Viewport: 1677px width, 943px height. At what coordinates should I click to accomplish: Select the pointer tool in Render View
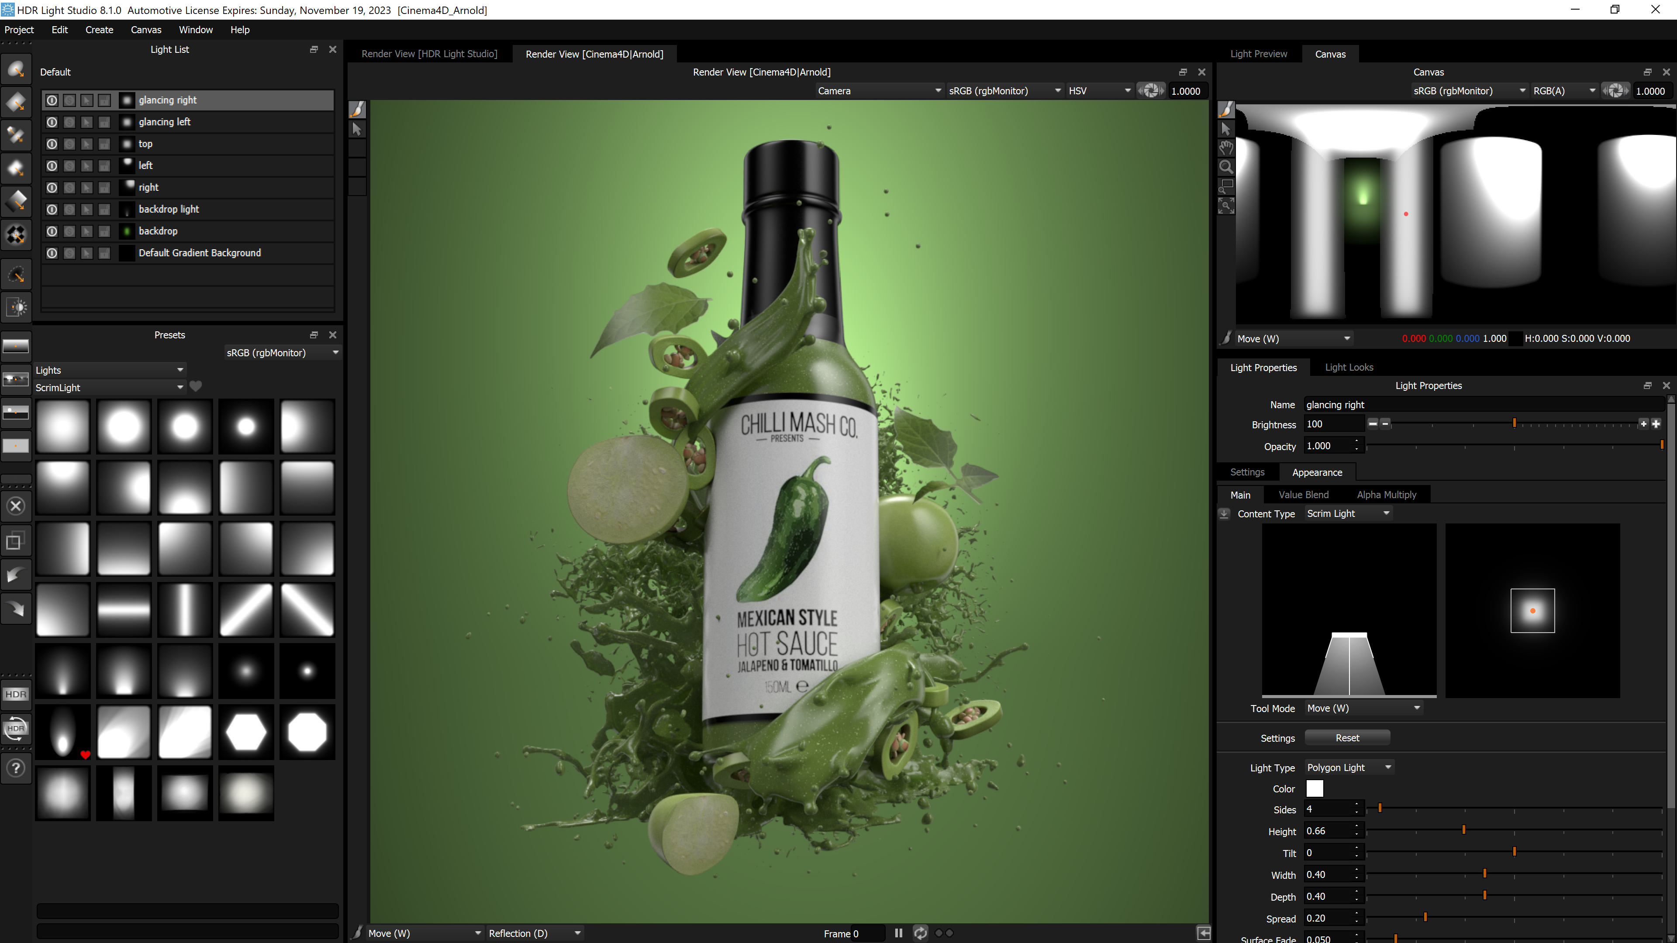tap(357, 130)
